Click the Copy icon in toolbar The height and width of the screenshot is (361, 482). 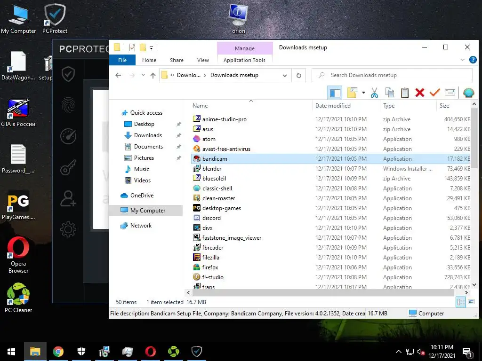(389, 93)
